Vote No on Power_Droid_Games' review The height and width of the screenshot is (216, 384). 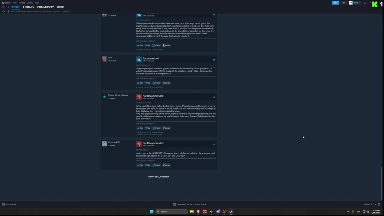[x=147, y=128]
